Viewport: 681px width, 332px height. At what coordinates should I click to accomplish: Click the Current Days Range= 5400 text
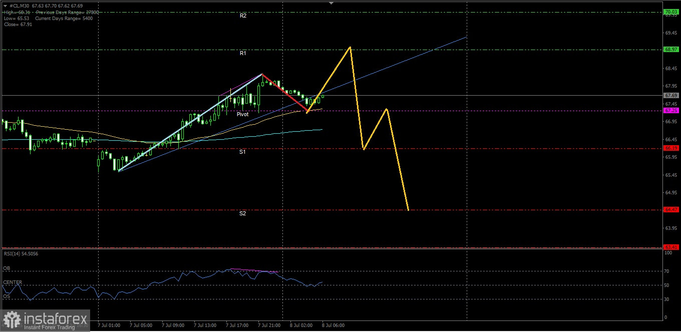coord(64,18)
